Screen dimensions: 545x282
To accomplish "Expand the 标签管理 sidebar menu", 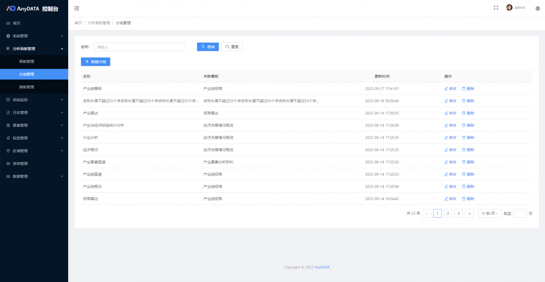I will pos(34,138).
